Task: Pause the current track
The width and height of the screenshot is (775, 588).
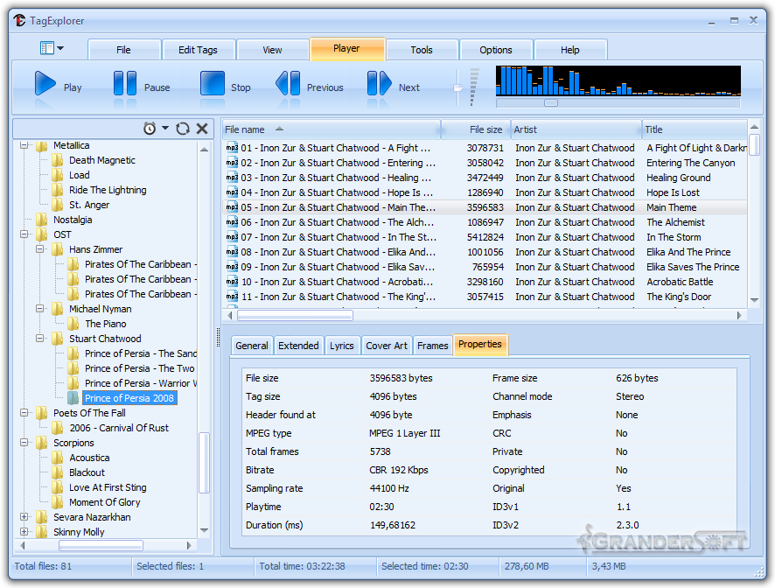Action: point(125,84)
